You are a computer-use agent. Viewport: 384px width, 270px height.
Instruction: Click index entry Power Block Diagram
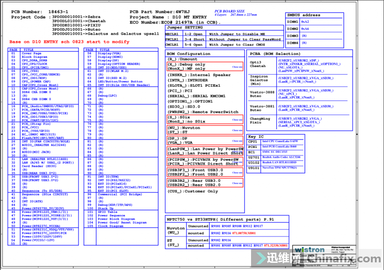pyautogui.click(x=116, y=219)
